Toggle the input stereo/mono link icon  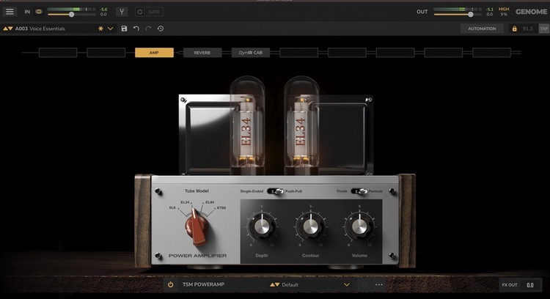click(39, 12)
